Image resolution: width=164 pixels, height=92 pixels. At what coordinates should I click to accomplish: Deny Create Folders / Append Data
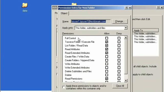(119, 60)
